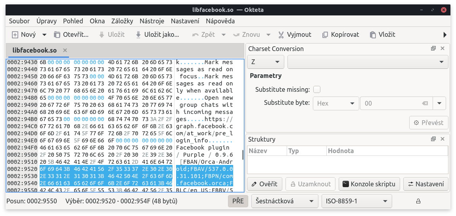Click the Převést convert button
456x216 pixels.
(x=429, y=123)
